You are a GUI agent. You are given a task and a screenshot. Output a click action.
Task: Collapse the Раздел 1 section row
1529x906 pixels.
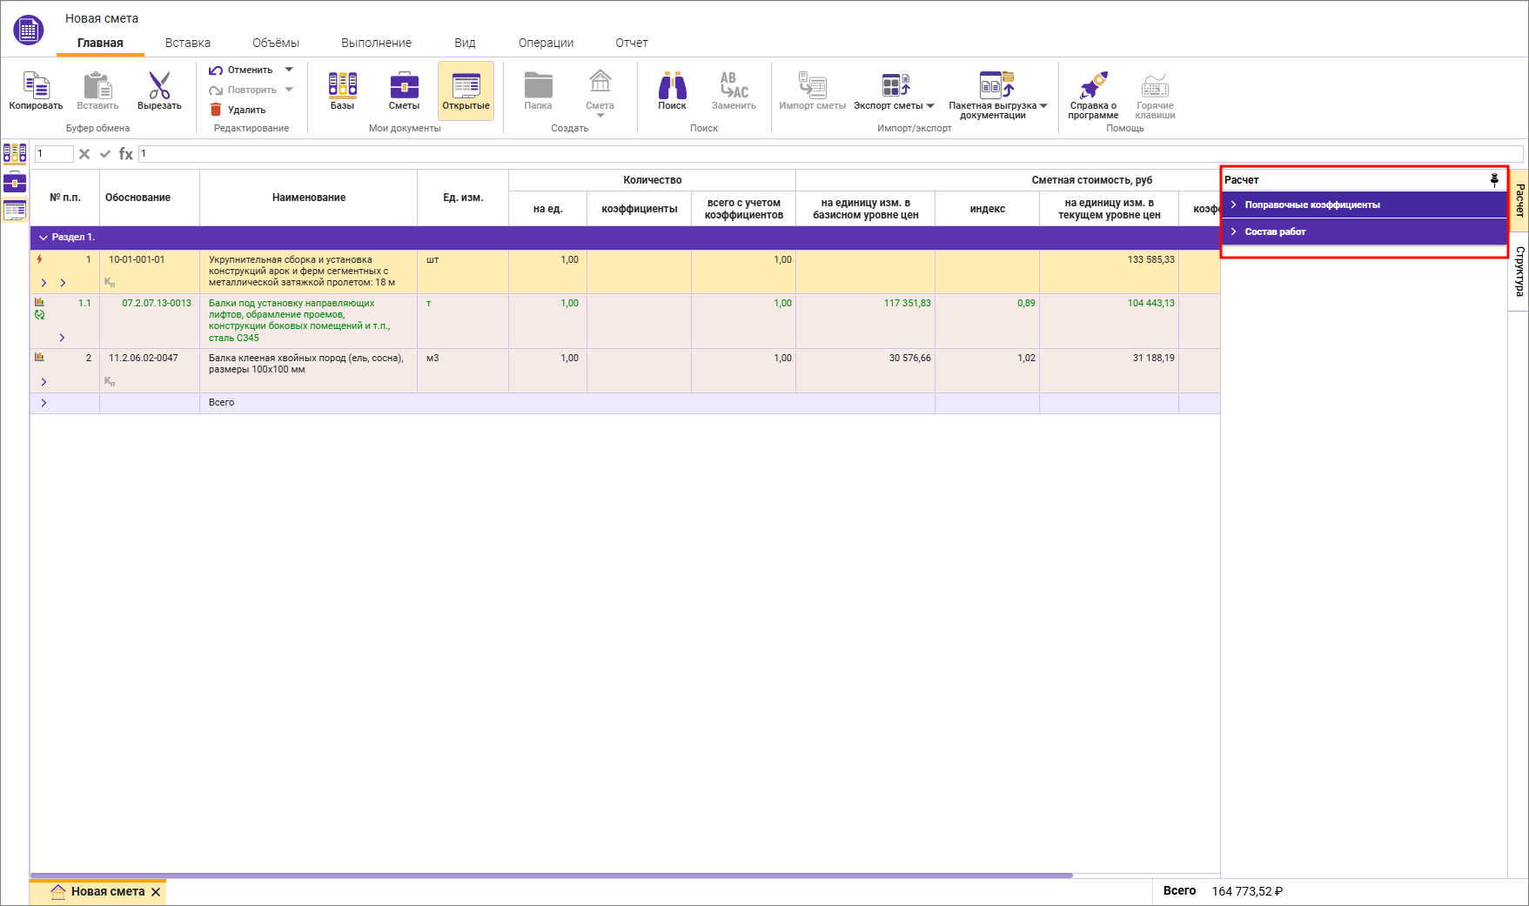tap(44, 238)
